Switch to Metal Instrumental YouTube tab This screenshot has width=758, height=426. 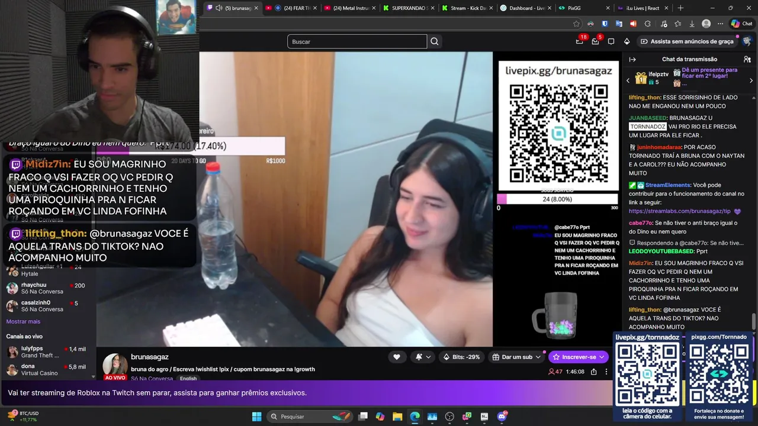coord(349,8)
